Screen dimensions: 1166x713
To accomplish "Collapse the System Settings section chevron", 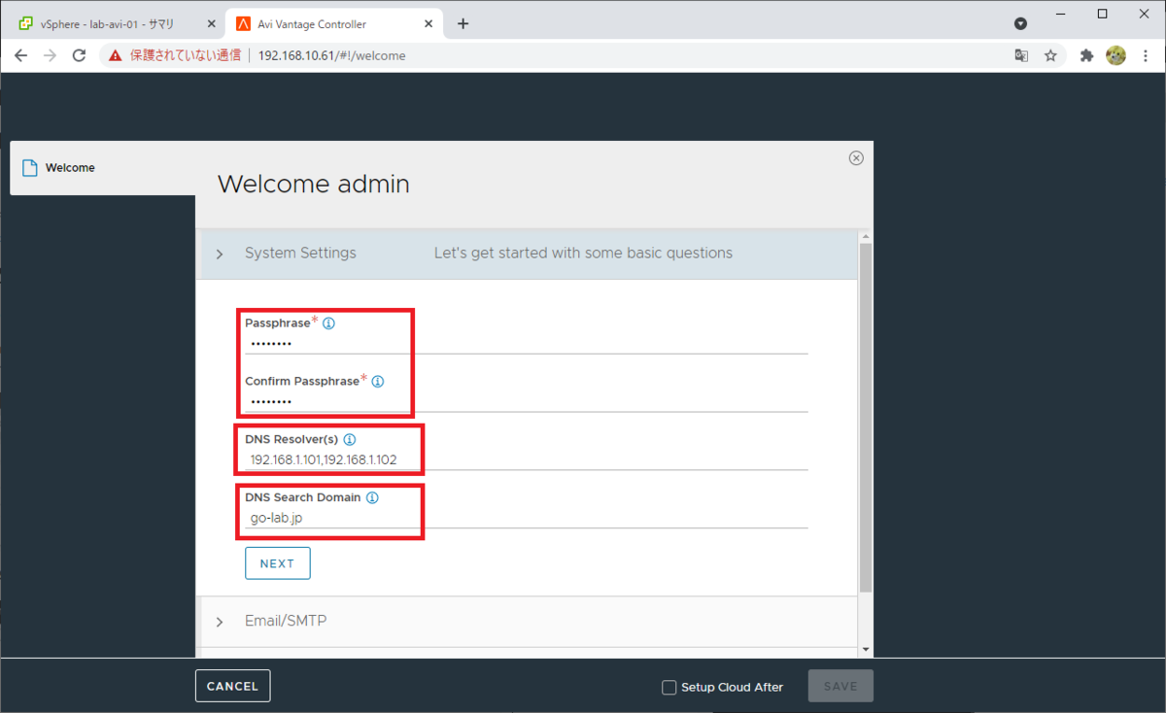I will point(220,254).
